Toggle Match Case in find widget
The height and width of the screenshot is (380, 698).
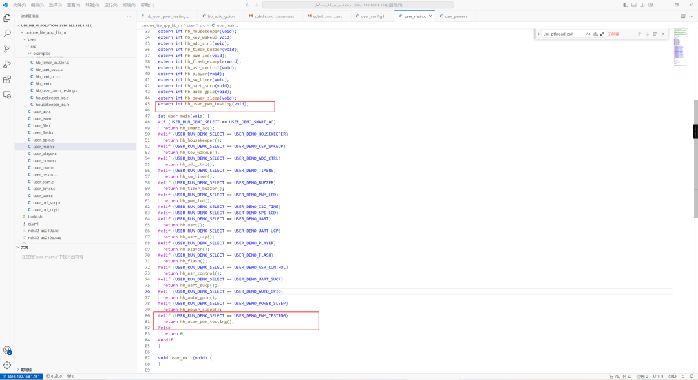(x=588, y=34)
